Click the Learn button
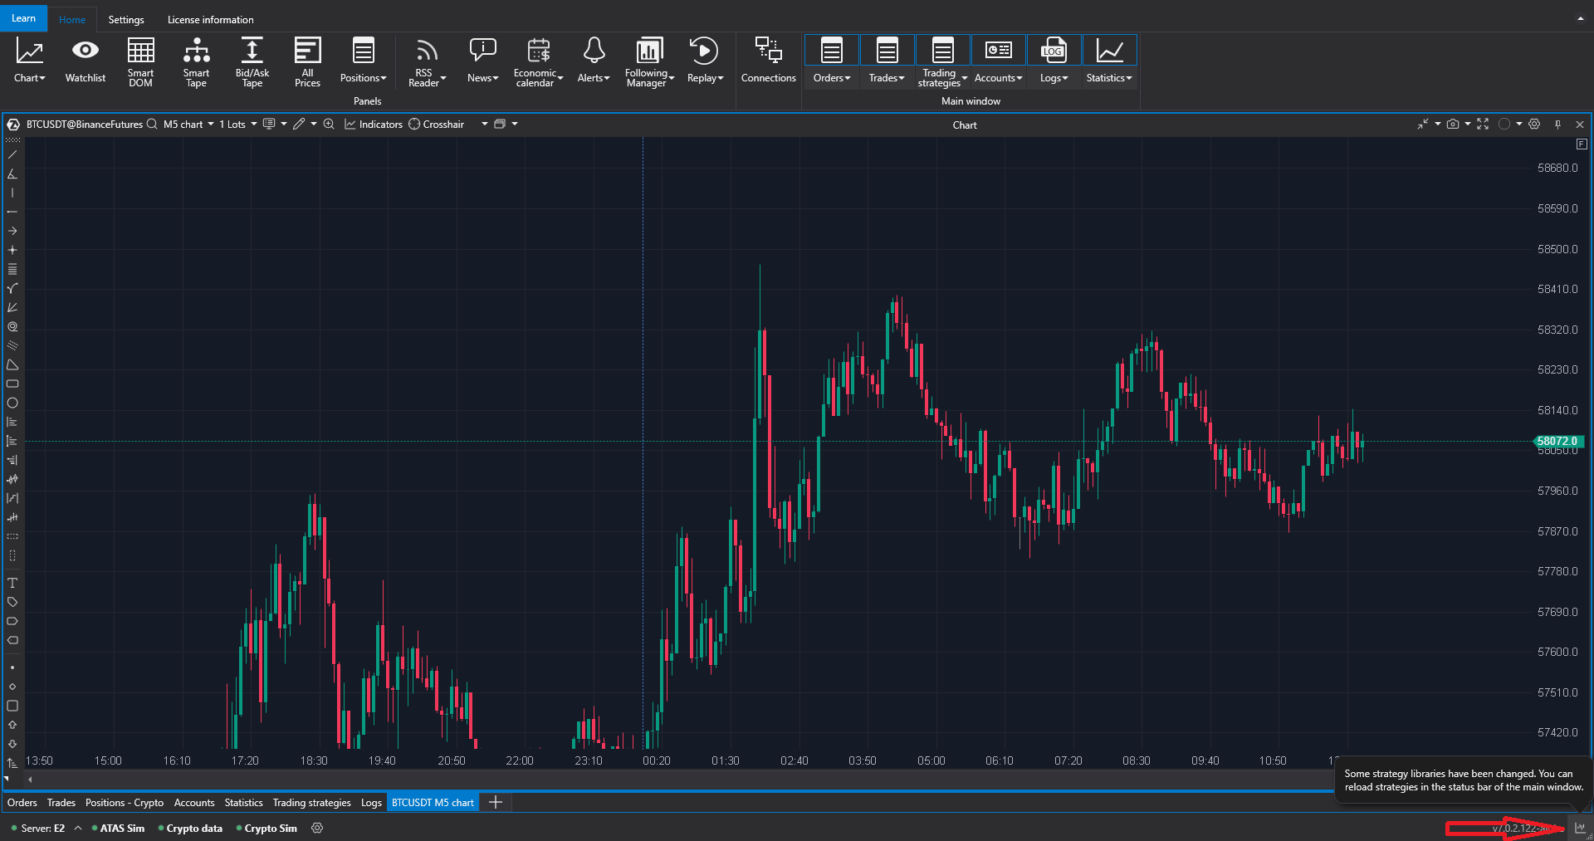Image resolution: width=1594 pixels, height=841 pixels. click(x=24, y=18)
